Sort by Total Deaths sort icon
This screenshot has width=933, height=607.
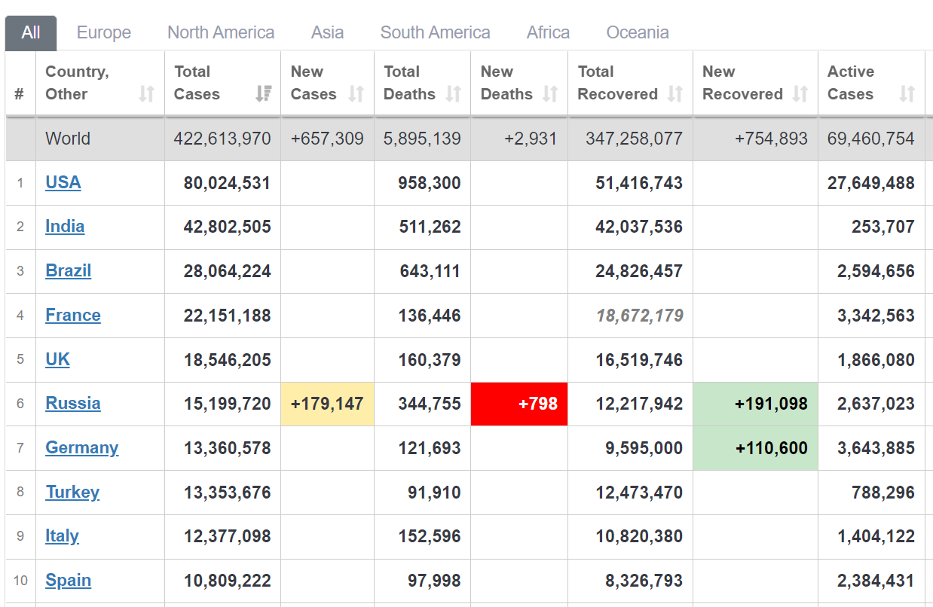tap(453, 93)
